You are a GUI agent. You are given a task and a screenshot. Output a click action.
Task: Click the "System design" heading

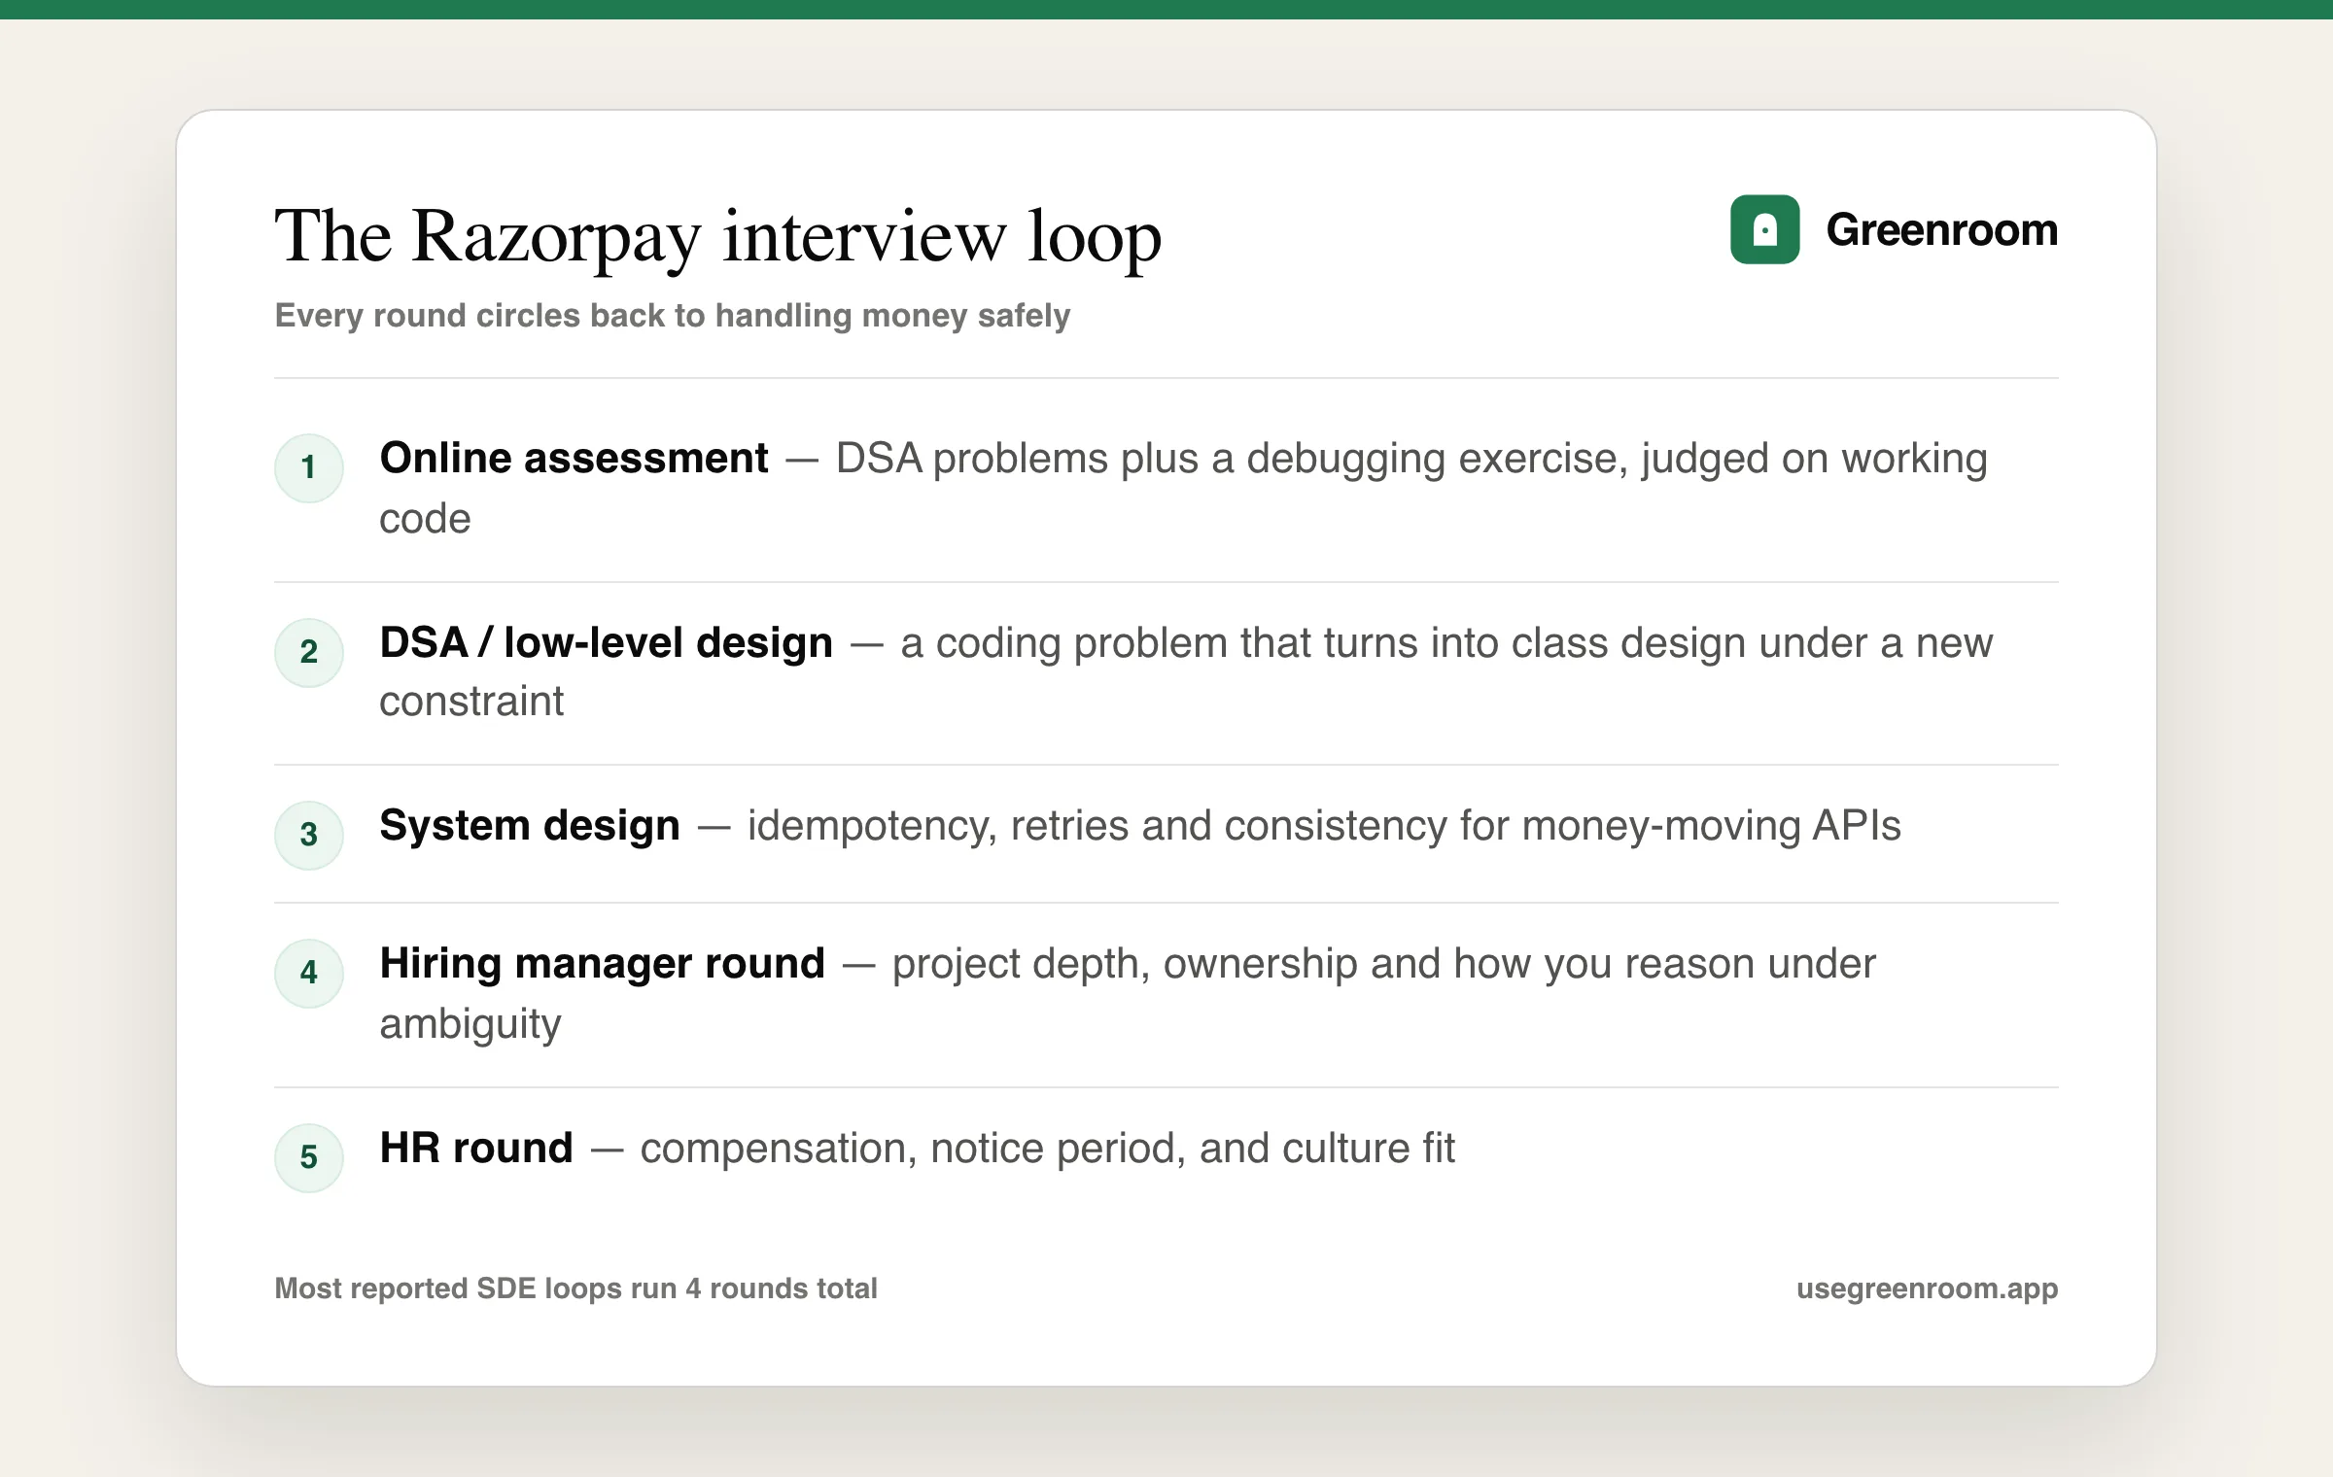click(x=530, y=825)
